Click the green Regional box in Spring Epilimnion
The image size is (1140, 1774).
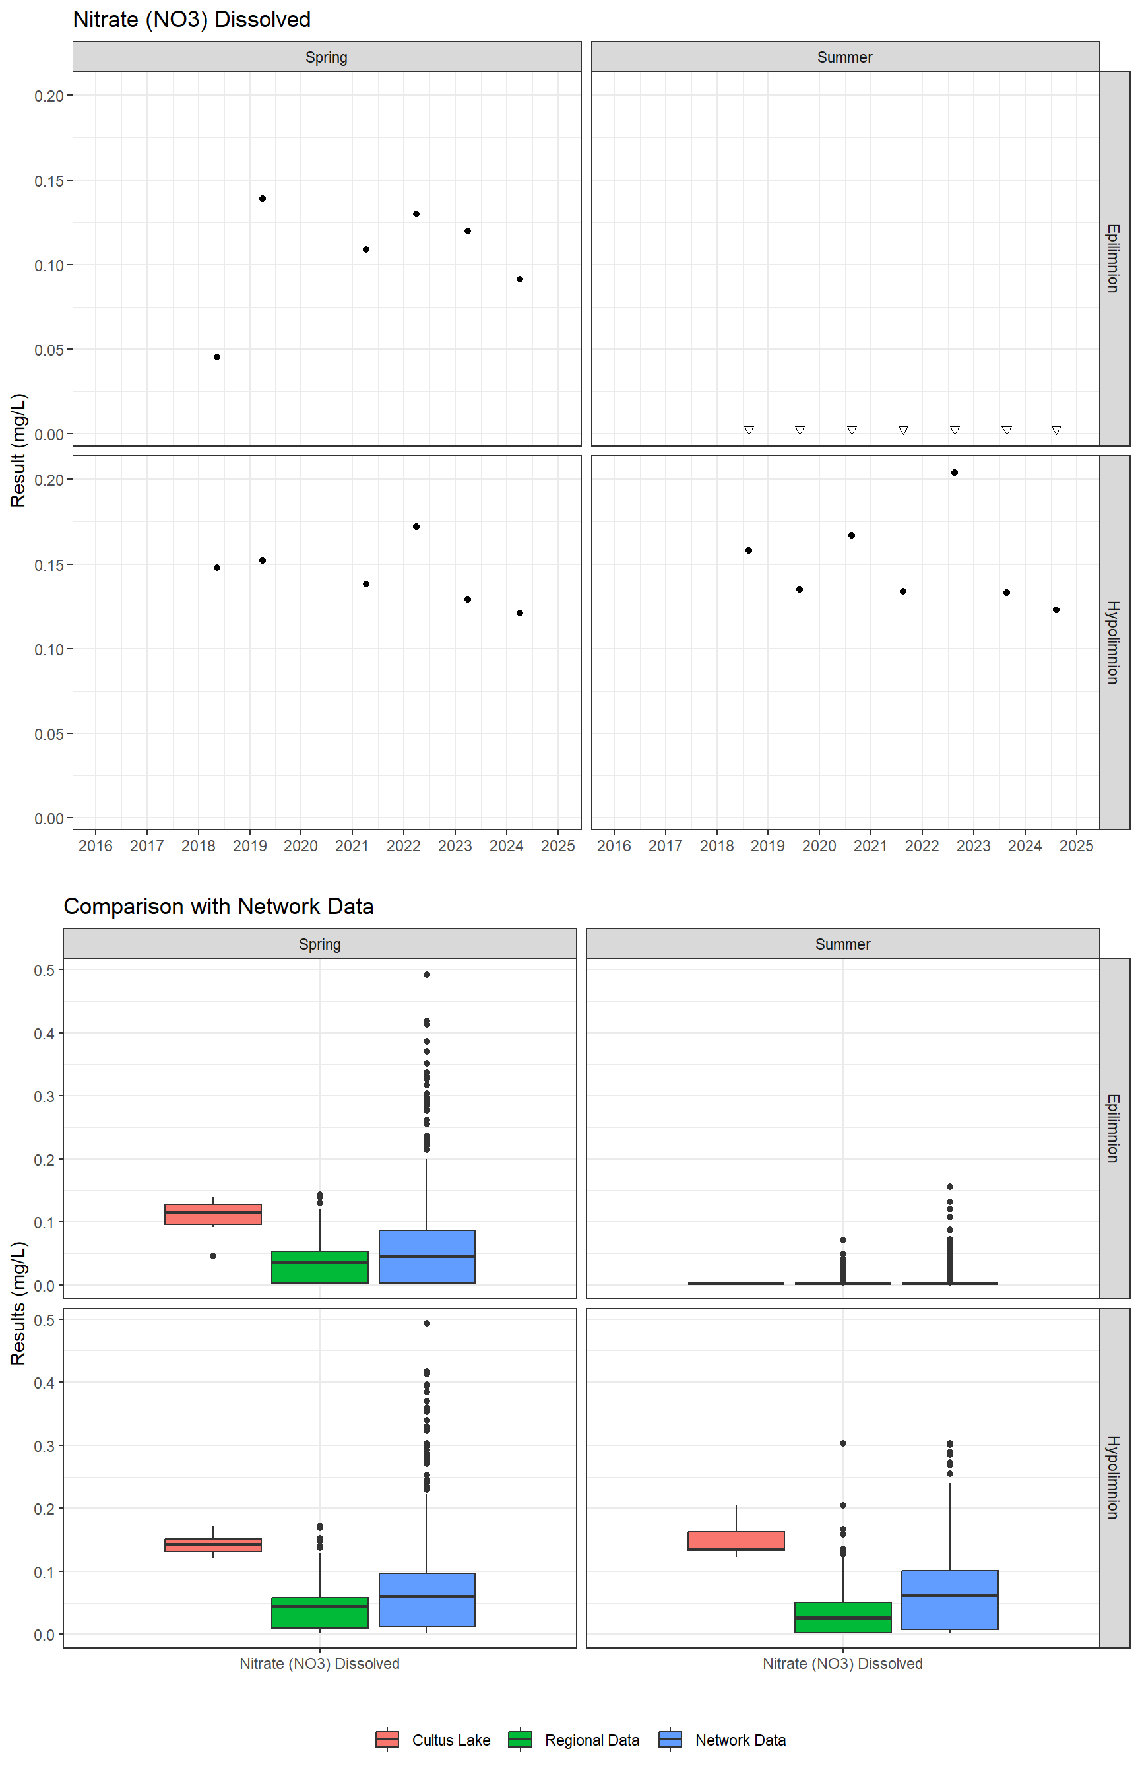(x=320, y=1267)
